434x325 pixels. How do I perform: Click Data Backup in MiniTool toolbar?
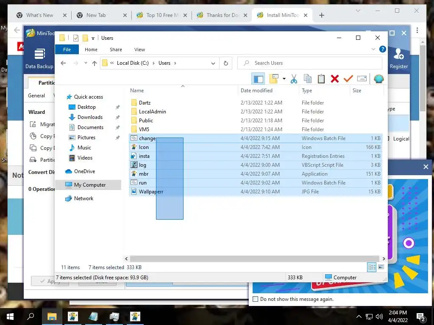click(39, 58)
